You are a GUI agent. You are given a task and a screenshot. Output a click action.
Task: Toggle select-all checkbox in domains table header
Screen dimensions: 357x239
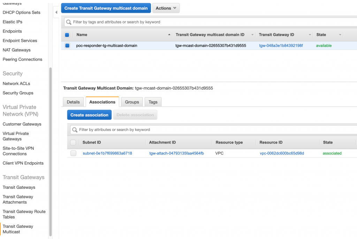point(67,35)
